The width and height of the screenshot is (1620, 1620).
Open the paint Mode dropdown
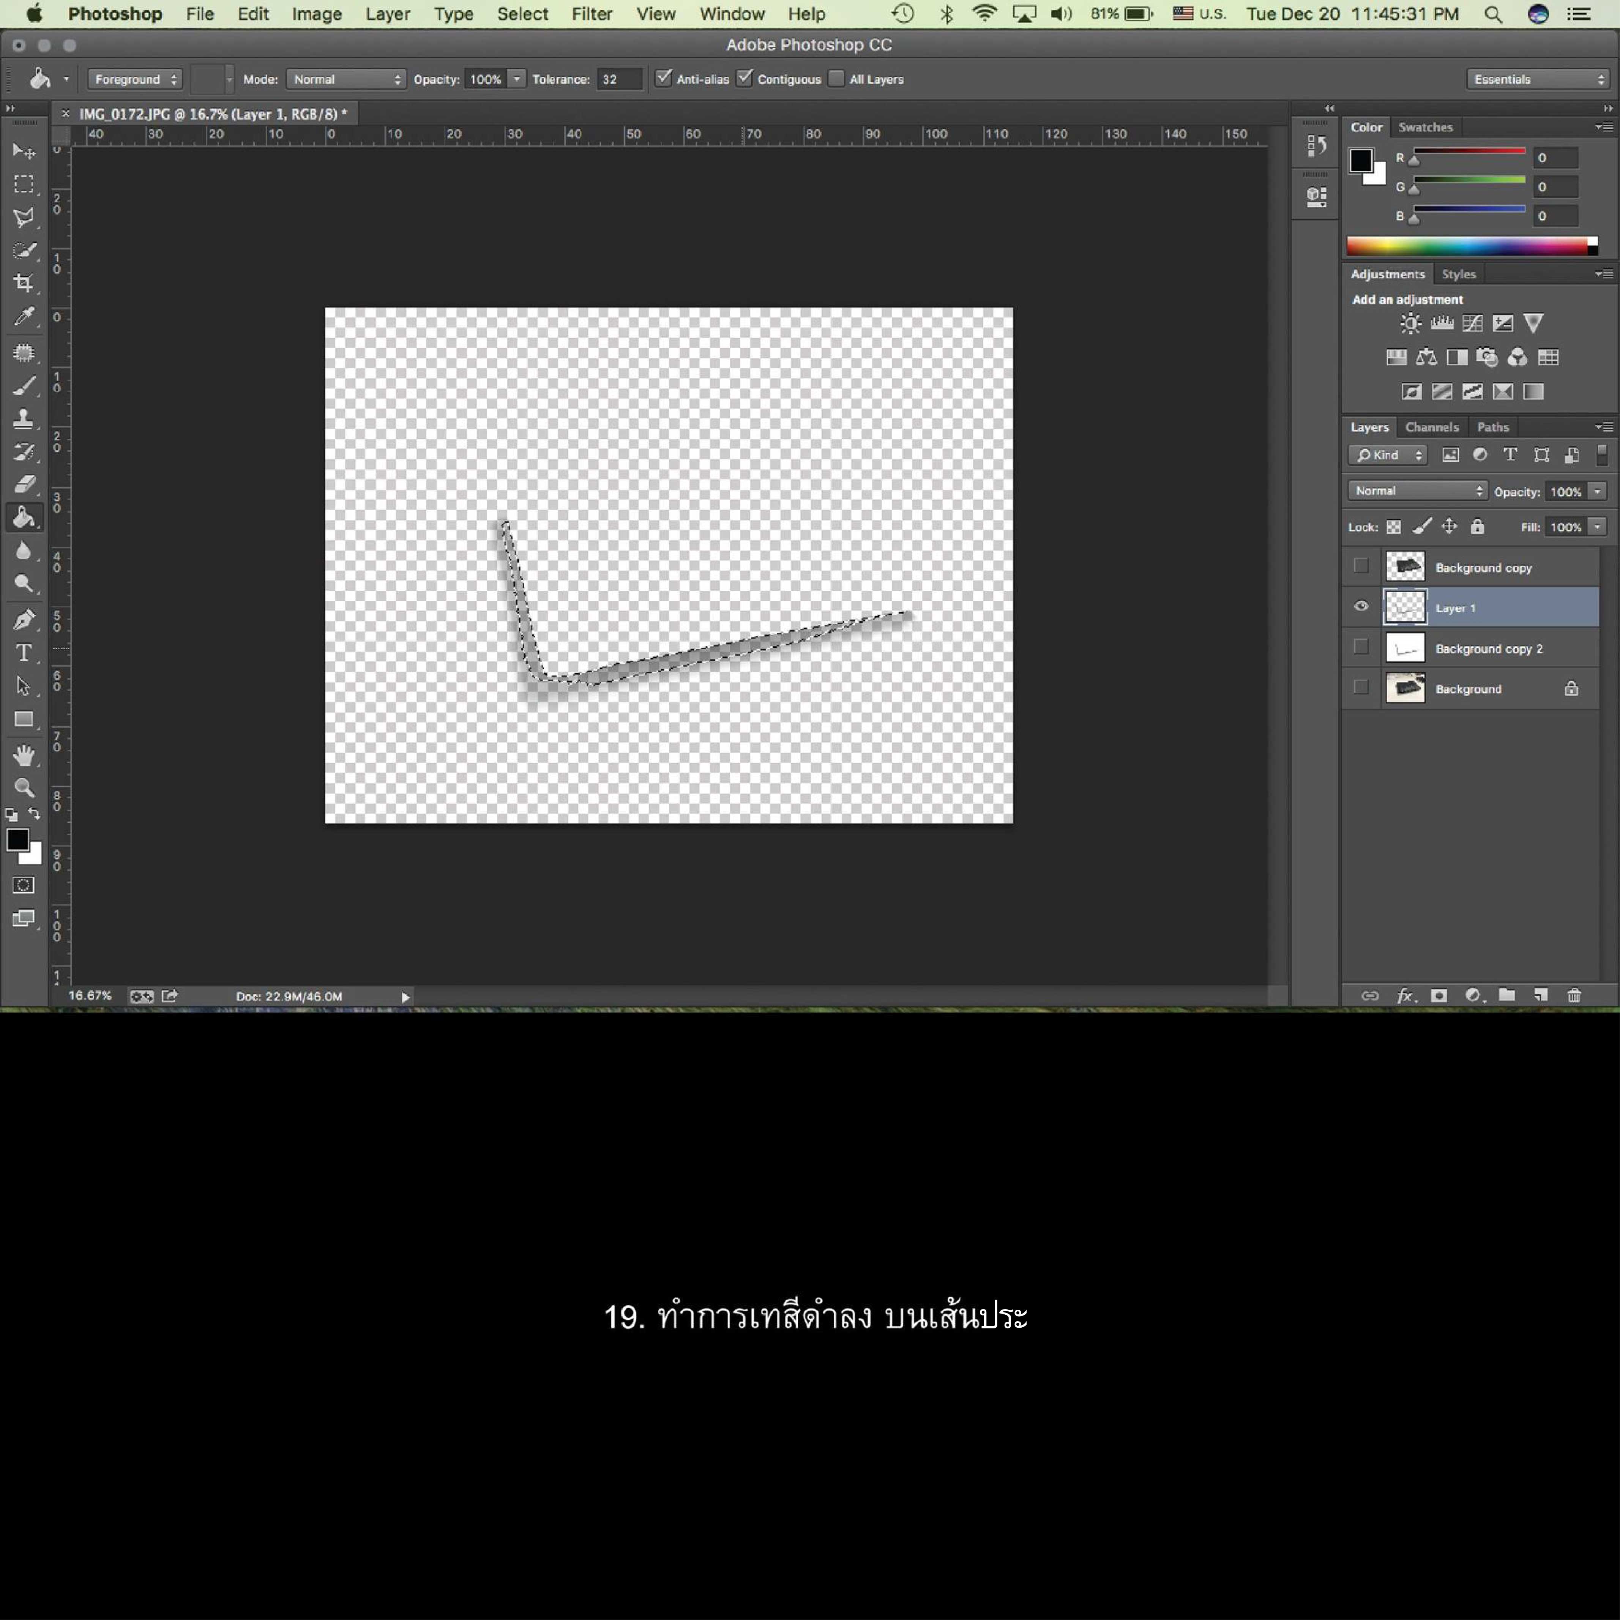[x=346, y=79]
